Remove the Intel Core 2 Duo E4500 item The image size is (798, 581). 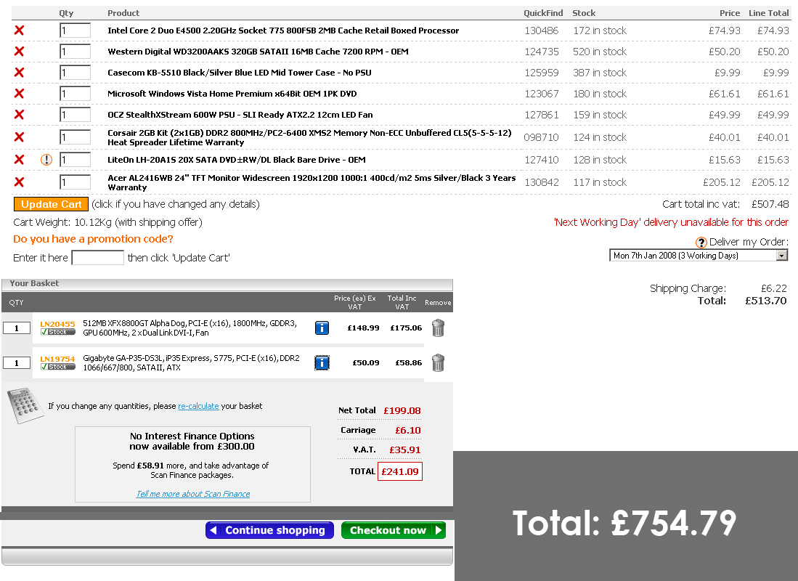pyautogui.click(x=19, y=31)
